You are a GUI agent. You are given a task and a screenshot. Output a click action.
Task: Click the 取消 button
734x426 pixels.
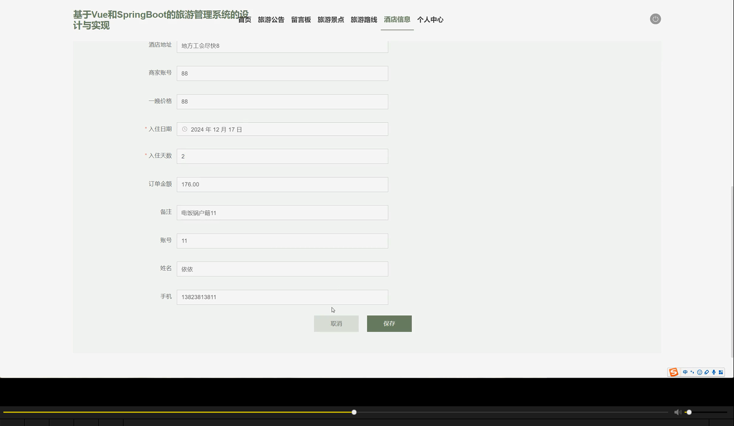(x=336, y=323)
